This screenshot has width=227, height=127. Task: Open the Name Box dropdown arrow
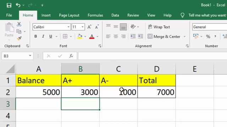click(30, 56)
